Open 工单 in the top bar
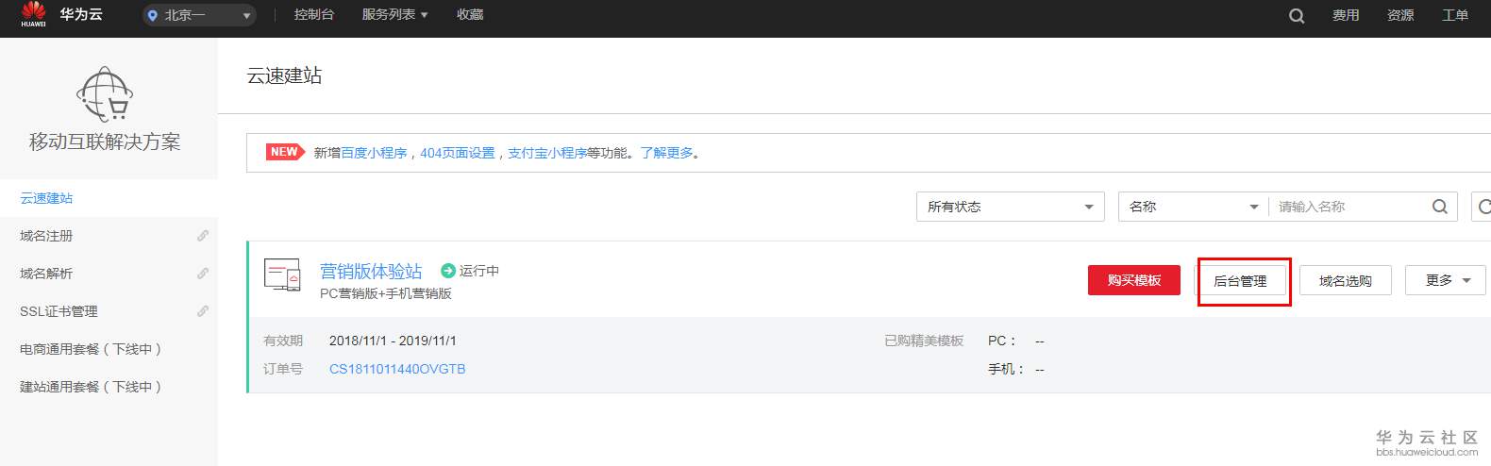 1455,15
